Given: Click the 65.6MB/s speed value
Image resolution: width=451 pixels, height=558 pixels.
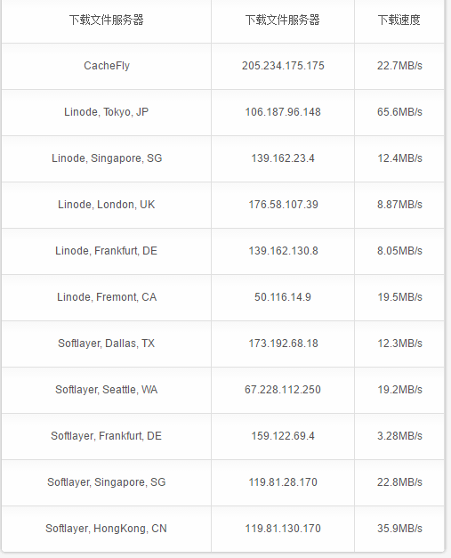Looking at the screenshot, I should click(399, 112).
